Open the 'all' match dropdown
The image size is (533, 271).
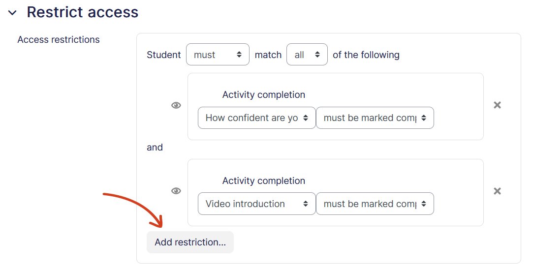tap(307, 54)
